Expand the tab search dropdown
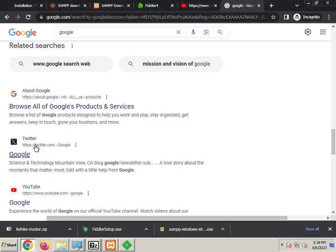 pyautogui.click(x=297, y=6)
